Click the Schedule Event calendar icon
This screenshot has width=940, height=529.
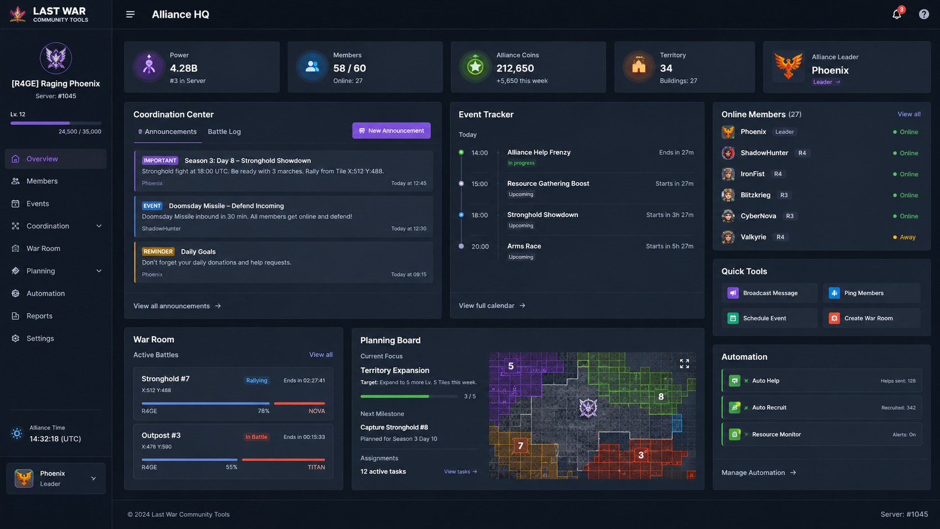[733, 318]
